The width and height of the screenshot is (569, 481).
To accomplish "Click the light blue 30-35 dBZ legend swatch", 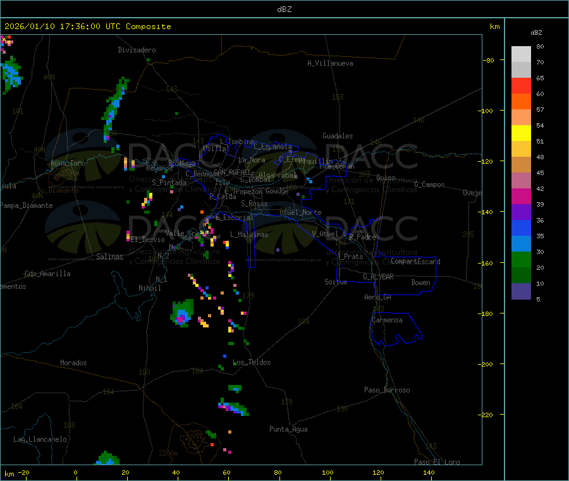I will pyautogui.click(x=521, y=244).
